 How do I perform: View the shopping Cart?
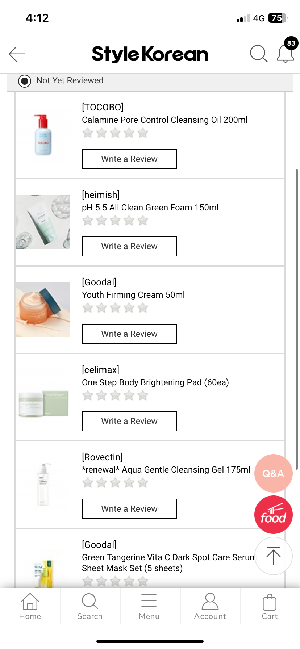(270, 606)
